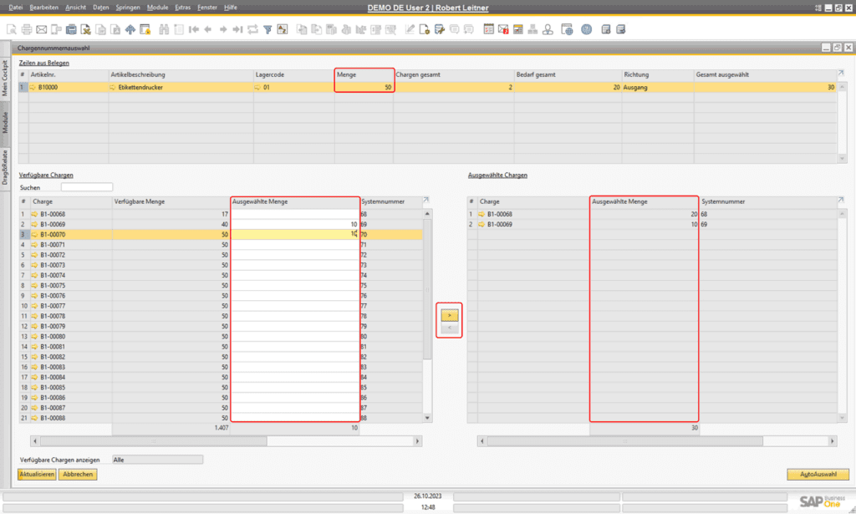Open the blue Help question-mark icon

[x=586, y=29]
